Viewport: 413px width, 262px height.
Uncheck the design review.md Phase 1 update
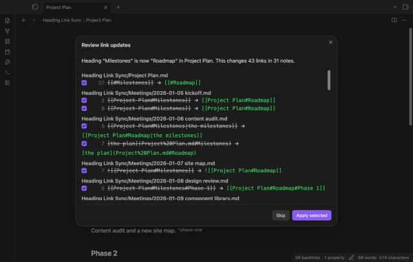pos(84,188)
